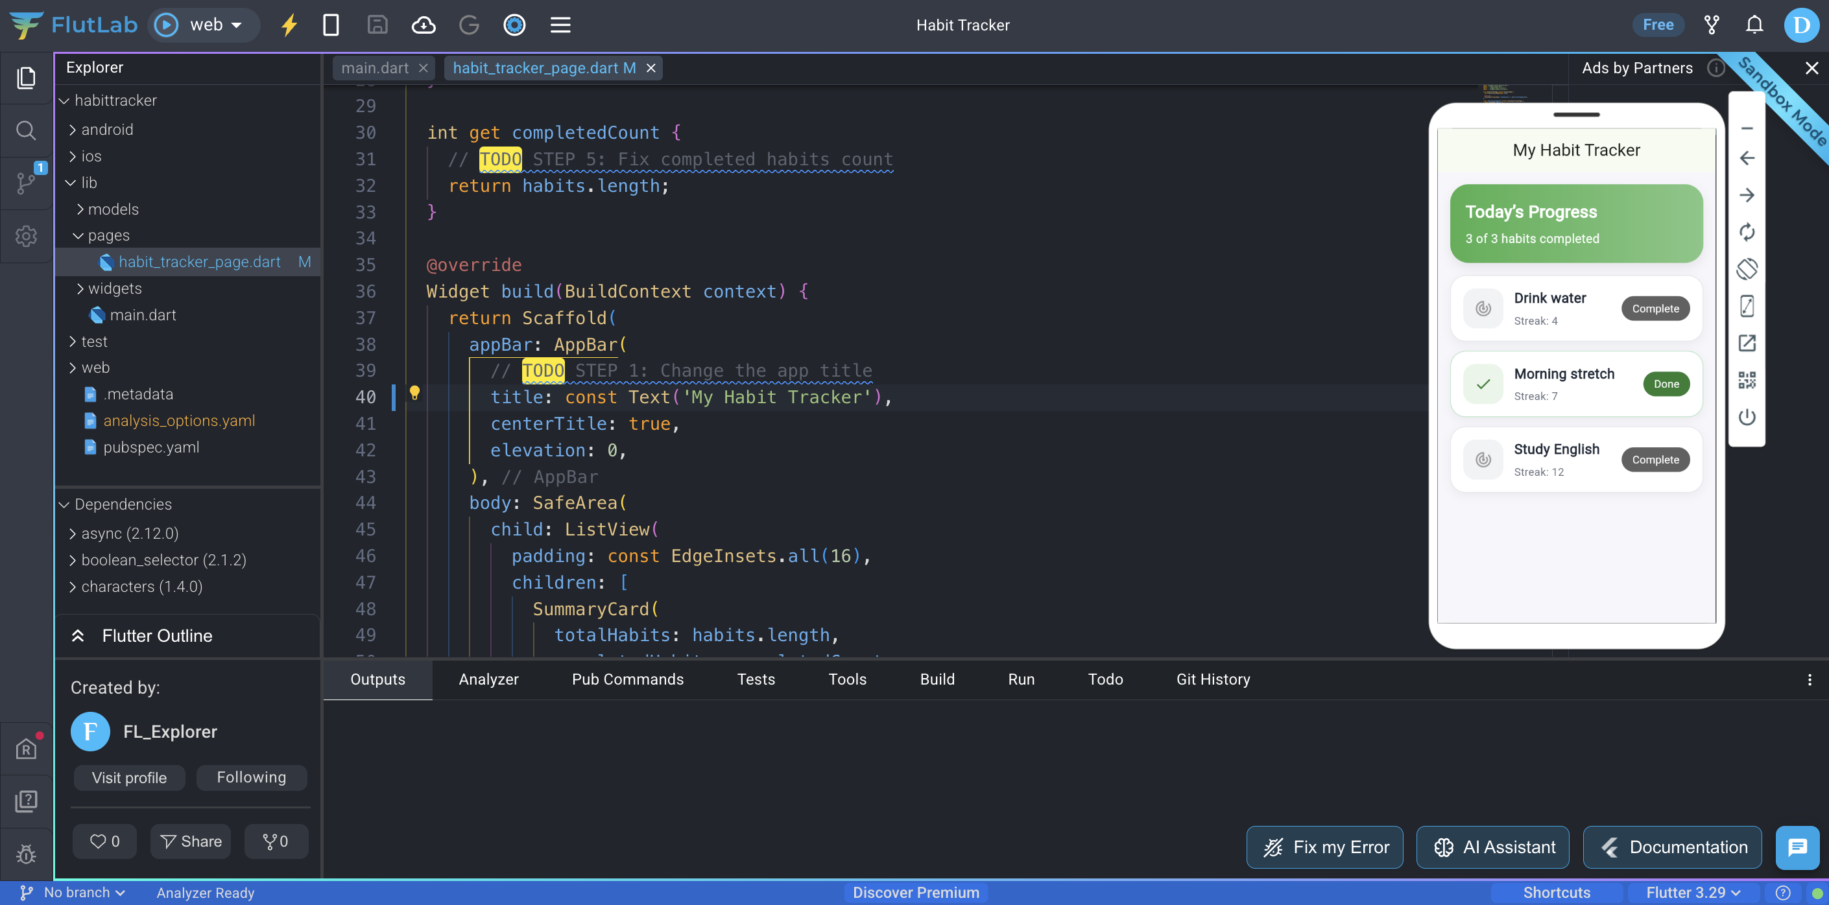Viewport: 1829px width, 905px height.
Task: Toggle Done on Morning stretch habit
Action: [1666, 384]
